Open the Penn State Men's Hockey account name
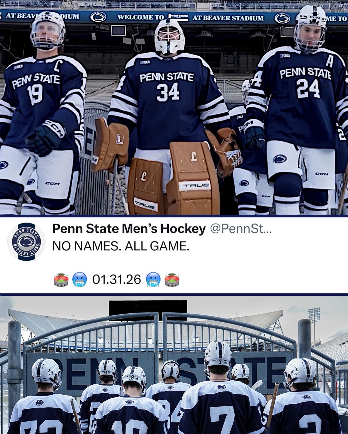The image size is (348, 434). [129, 229]
